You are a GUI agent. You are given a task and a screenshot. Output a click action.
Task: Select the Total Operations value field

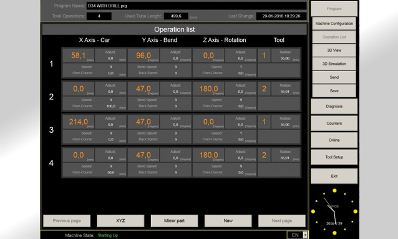(x=99, y=16)
